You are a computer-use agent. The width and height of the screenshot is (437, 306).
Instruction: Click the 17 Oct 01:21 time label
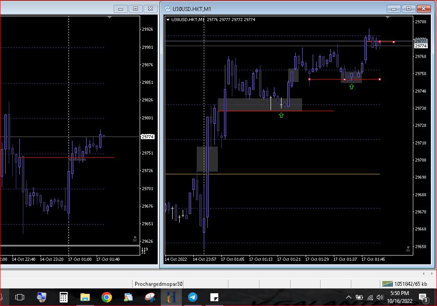[289, 259]
